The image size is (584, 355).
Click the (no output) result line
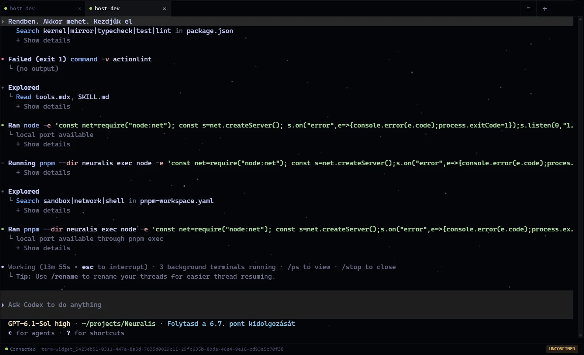tap(37, 68)
